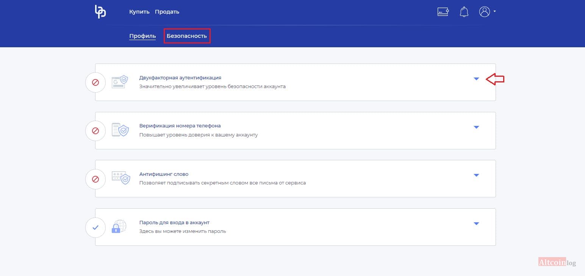Click the phone verification shield icon
Screen dimensions: 585x276
click(120, 130)
